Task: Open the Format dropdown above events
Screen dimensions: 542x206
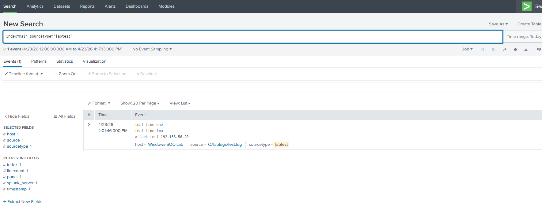Action: (x=99, y=103)
